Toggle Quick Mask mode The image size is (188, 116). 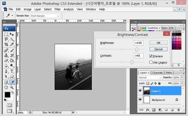tap(9, 105)
